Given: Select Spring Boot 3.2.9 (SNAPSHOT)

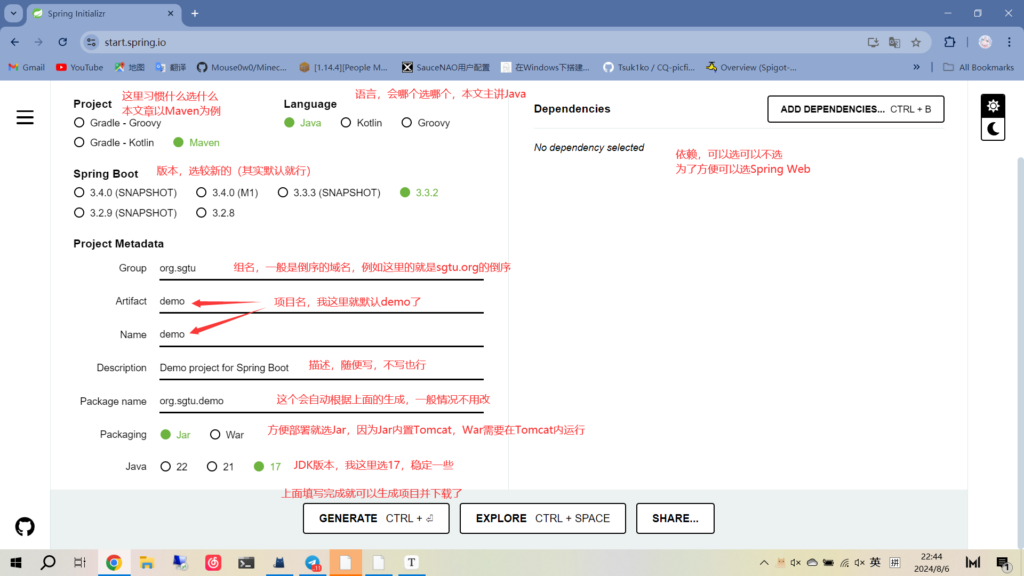Looking at the screenshot, I should click(x=125, y=213).
